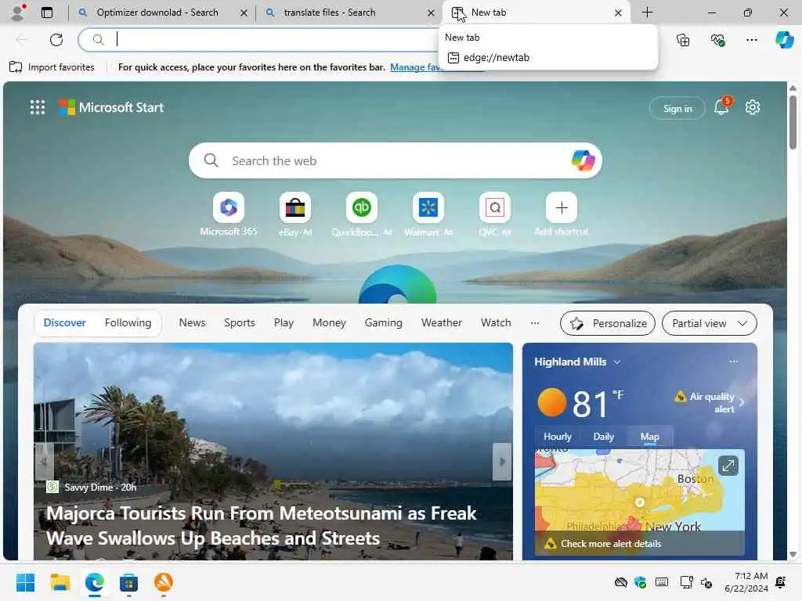The height and width of the screenshot is (601, 802).
Task: Open the weather card more options
Action: point(733,362)
